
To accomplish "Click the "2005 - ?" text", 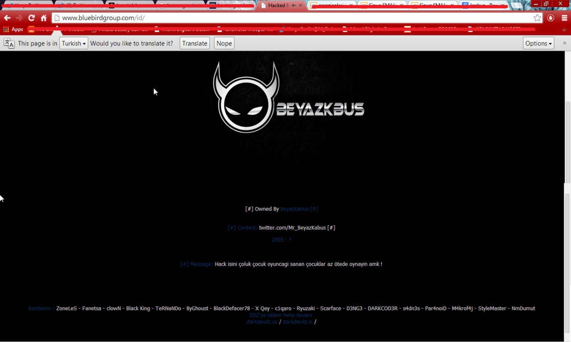I will point(281,240).
